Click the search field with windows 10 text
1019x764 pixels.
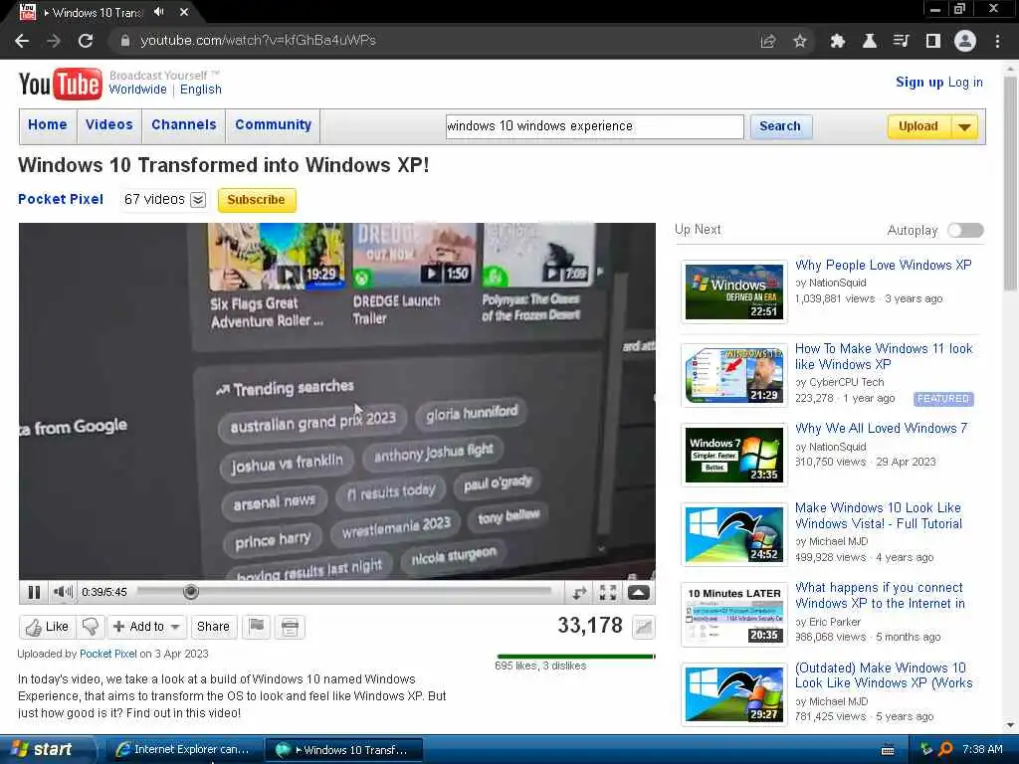coord(595,126)
